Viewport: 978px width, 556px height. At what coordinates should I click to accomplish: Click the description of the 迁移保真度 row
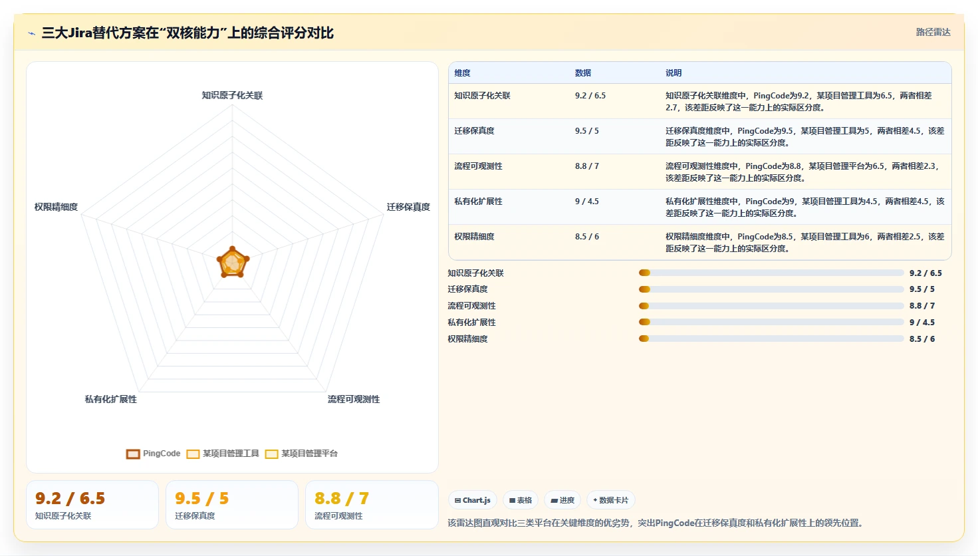[x=805, y=137]
